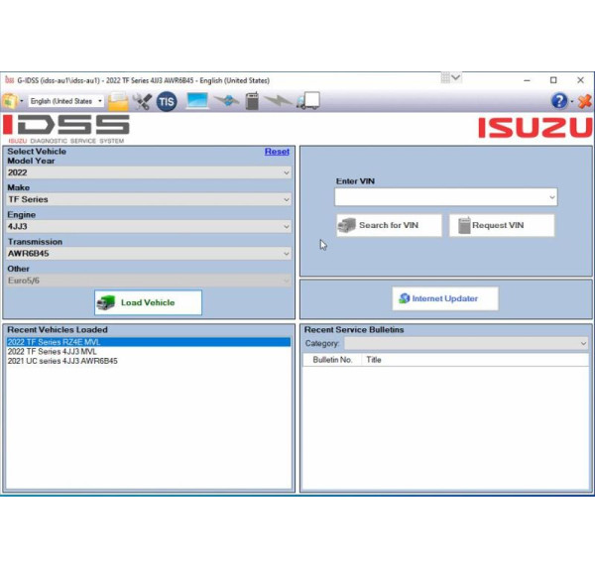This screenshot has width=595, height=568.
Task: Click the white truck toolbar icon
Action: pos(308,101)
